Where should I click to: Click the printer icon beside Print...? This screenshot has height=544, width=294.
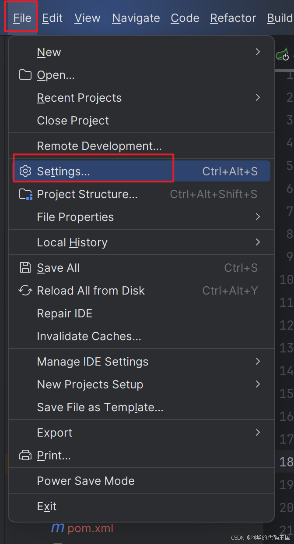click(x=25, y=455)
